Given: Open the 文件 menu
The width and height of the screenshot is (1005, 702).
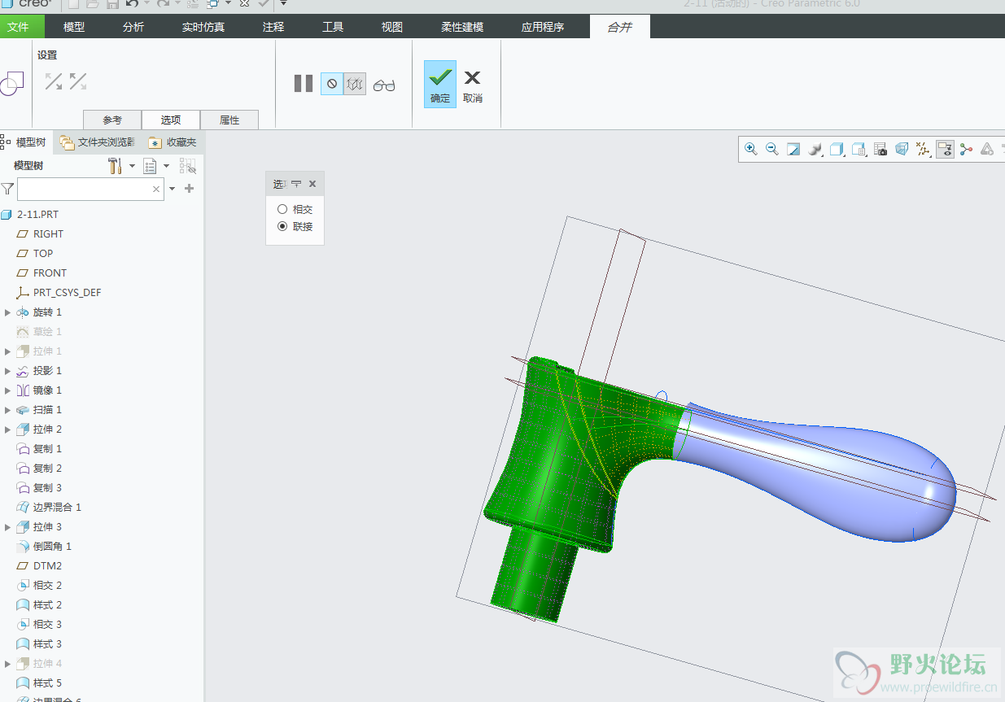Looking at the screenshot, I should 18,27.
